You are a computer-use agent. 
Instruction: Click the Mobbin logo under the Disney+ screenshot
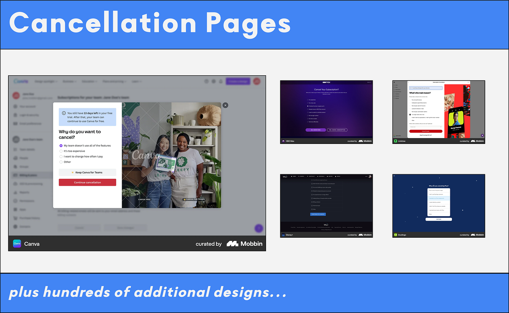click(x=365, y=235)
